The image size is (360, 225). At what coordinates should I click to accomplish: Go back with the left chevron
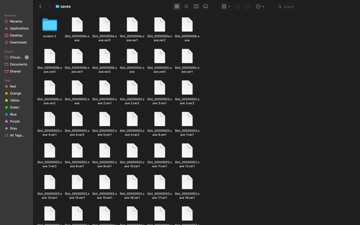click(41, 7)
